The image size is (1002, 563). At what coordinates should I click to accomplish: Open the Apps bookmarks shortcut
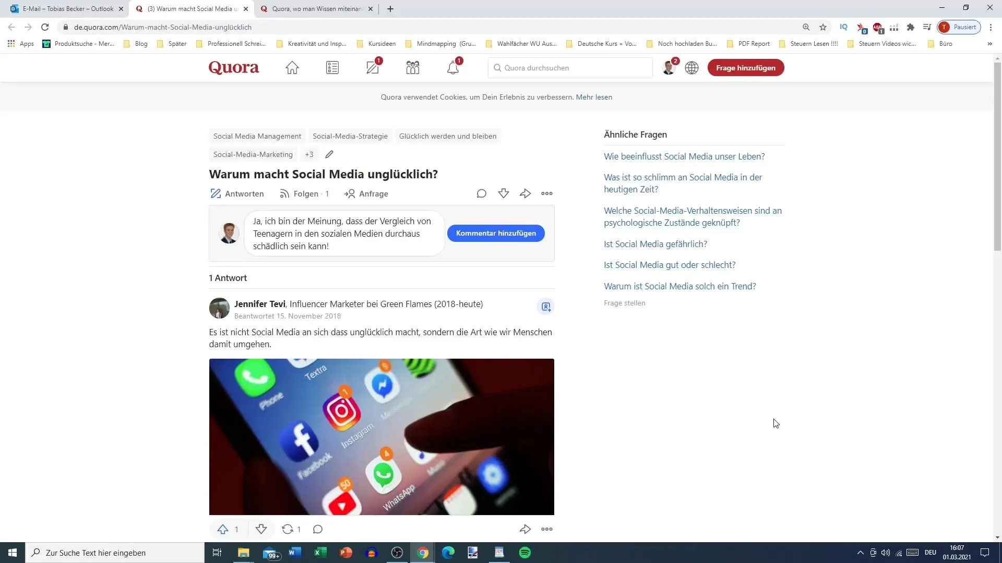coord(21,44)
